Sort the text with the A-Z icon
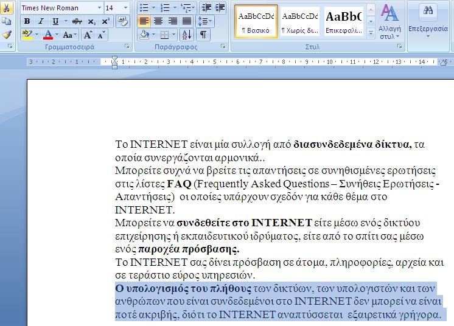The width and height of the screenshot is (454, 326). click(187, 35)
